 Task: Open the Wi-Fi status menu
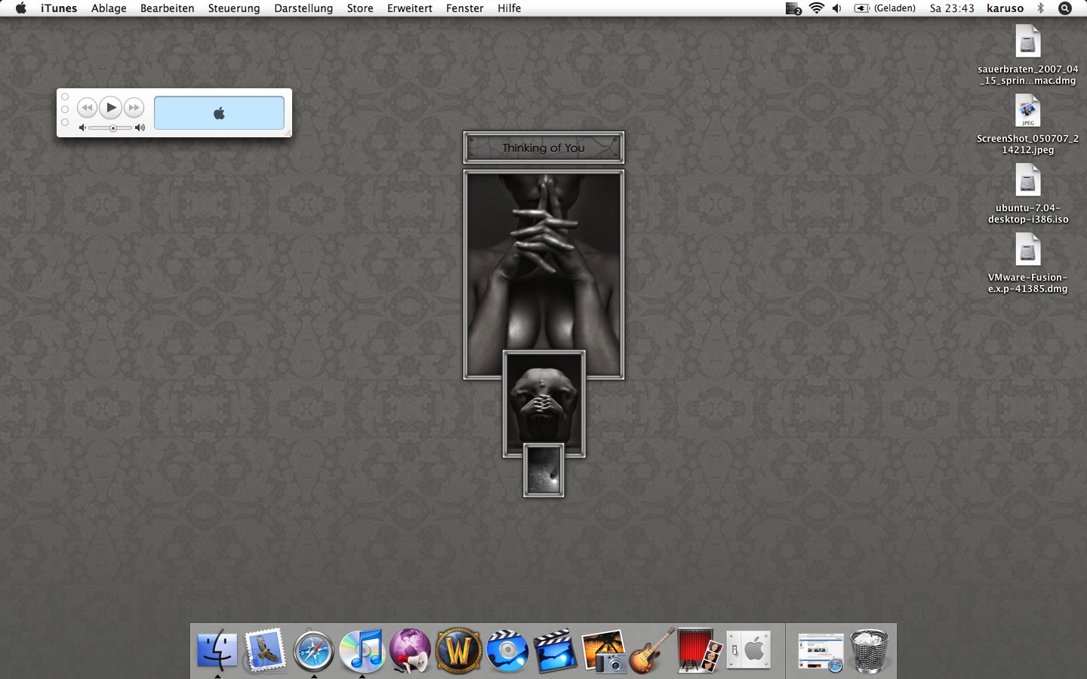pos(816,8)
